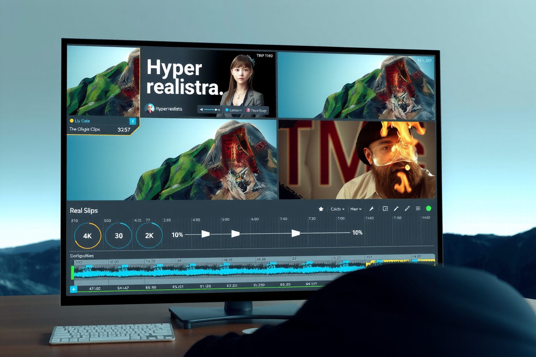Viewport: 536px width, 357px height.
Task: Toggle the green status indicator
Action: click(x=429, y=208)
